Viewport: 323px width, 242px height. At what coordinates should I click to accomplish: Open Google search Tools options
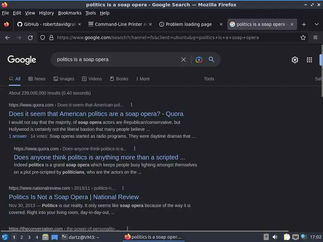point(209,79)
